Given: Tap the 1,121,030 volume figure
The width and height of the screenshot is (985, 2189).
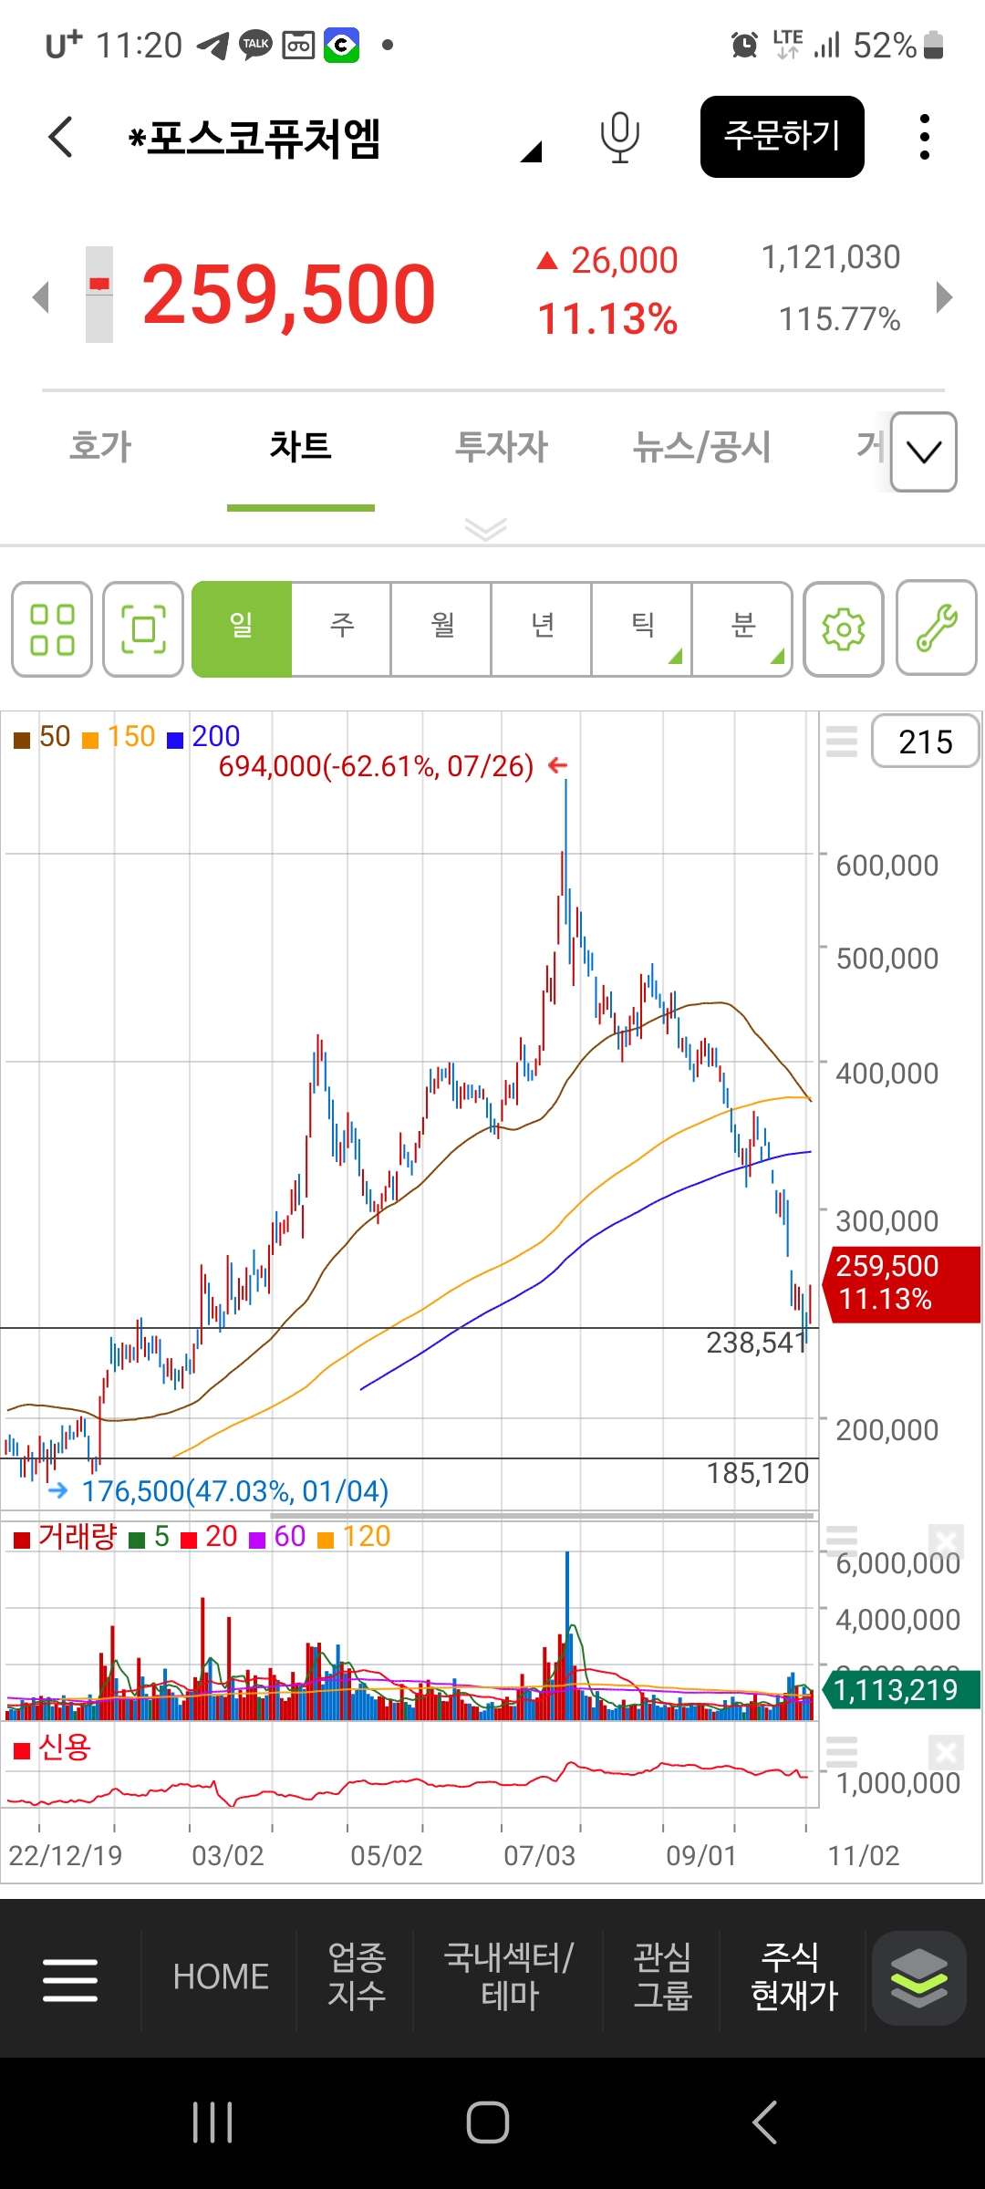Looking at the screenshot, I should [831, 257].
